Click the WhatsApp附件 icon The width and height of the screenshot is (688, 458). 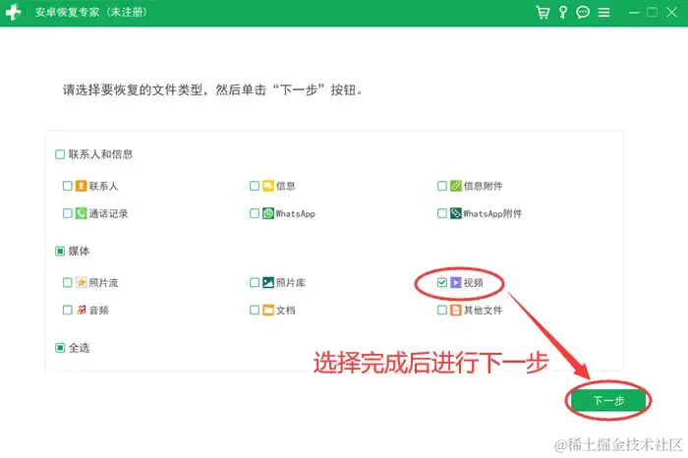pos(456,213)
